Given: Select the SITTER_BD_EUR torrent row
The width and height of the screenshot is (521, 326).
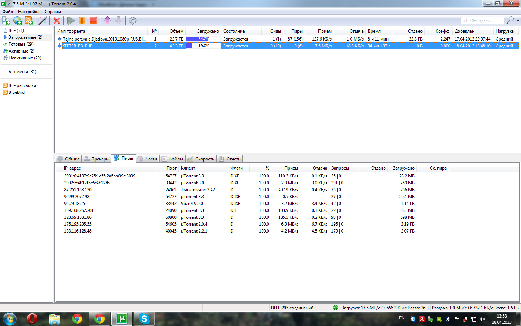Looking at the screenshot, I should coord(287,46).
